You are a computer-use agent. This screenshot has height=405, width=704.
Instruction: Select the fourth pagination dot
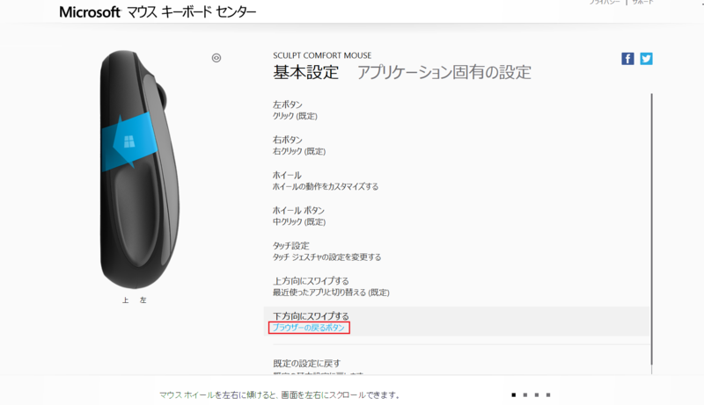(x=547, y=395)
